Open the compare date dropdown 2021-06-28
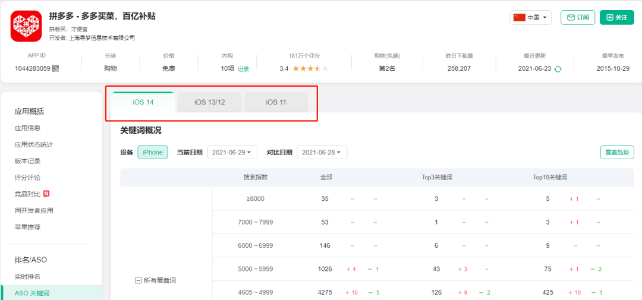642x300 pixels. [x=322, y=152]
